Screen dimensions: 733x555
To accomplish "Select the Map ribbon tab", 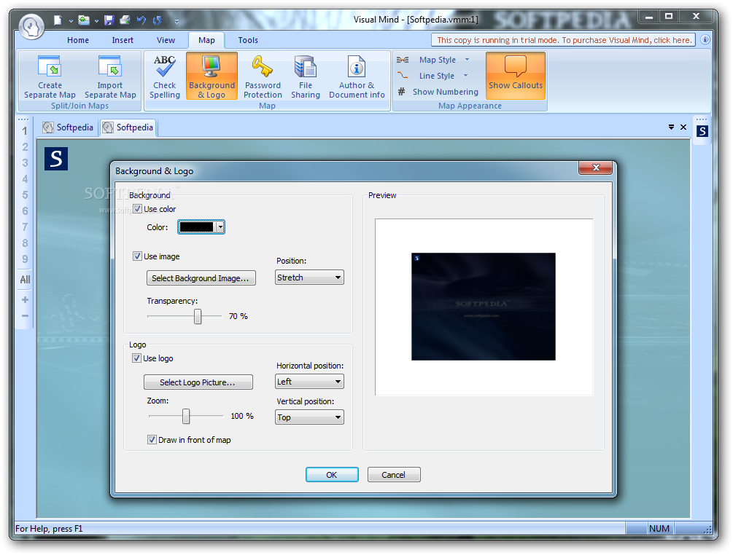I will (x=206, y=40).
